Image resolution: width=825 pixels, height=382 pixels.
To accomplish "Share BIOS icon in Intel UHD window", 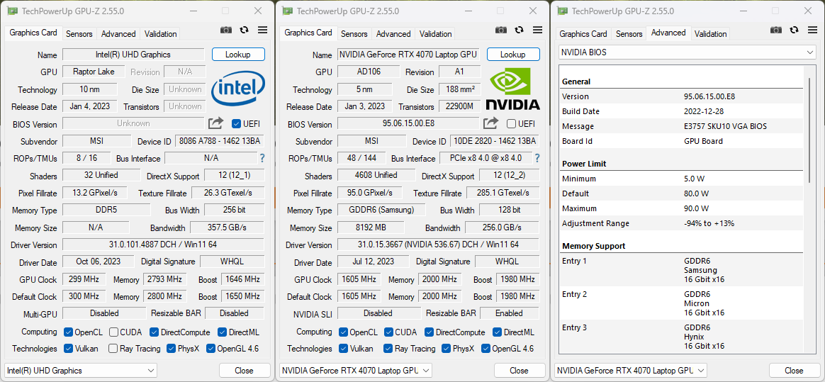I will tap(215, 123).
